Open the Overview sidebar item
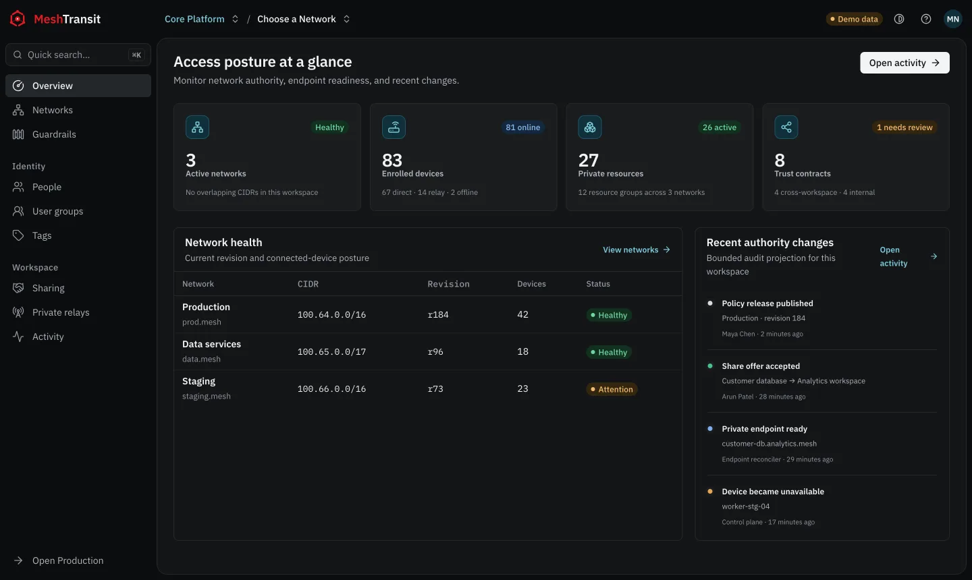Viewport: 972px width, 580px height. click(x=78, y=86)
